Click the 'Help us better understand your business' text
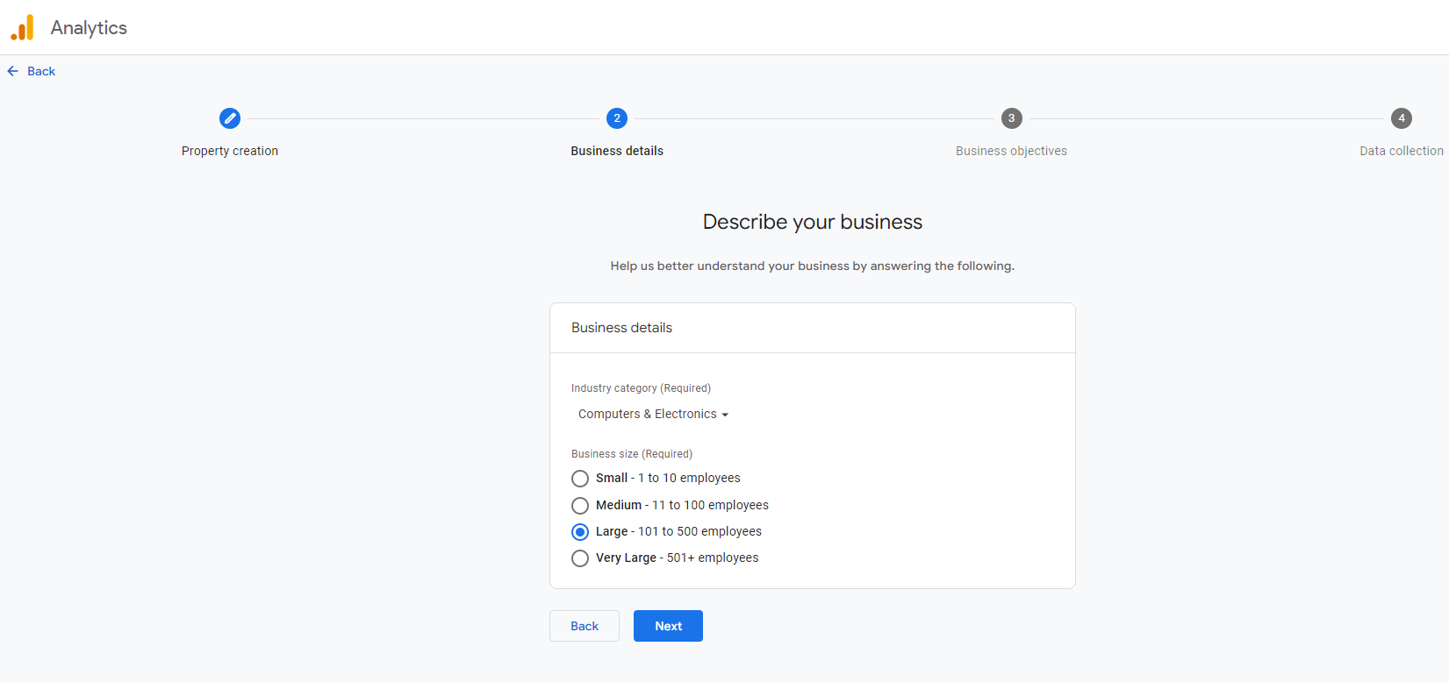The image size is (1449, 682). 813,266
